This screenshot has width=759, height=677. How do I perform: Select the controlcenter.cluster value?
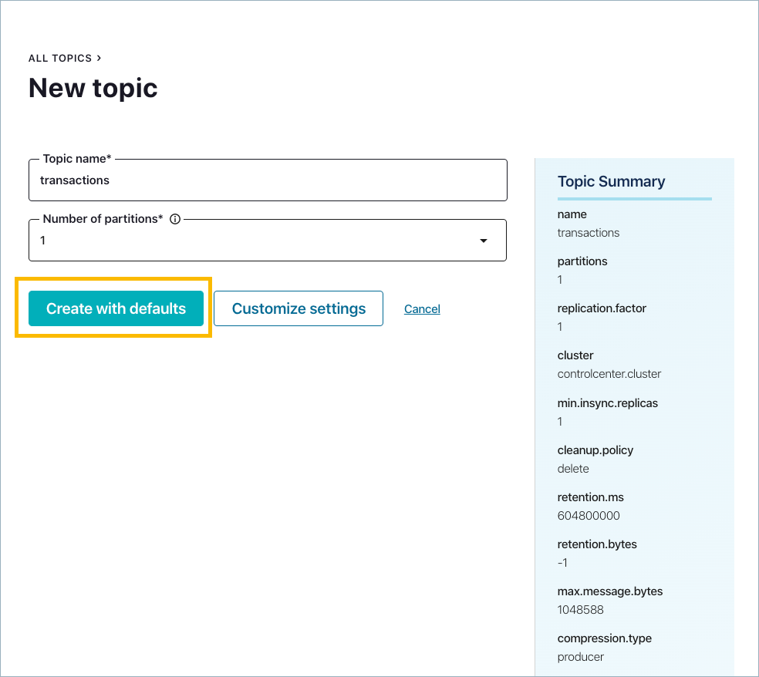pos(609,374)
